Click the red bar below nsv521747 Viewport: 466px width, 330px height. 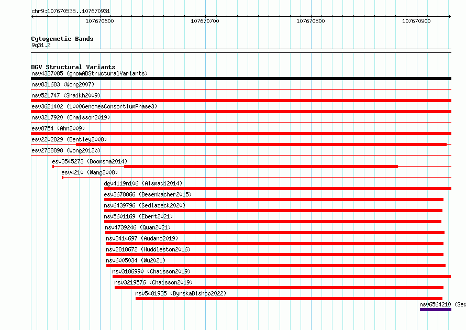coord(241,101)
